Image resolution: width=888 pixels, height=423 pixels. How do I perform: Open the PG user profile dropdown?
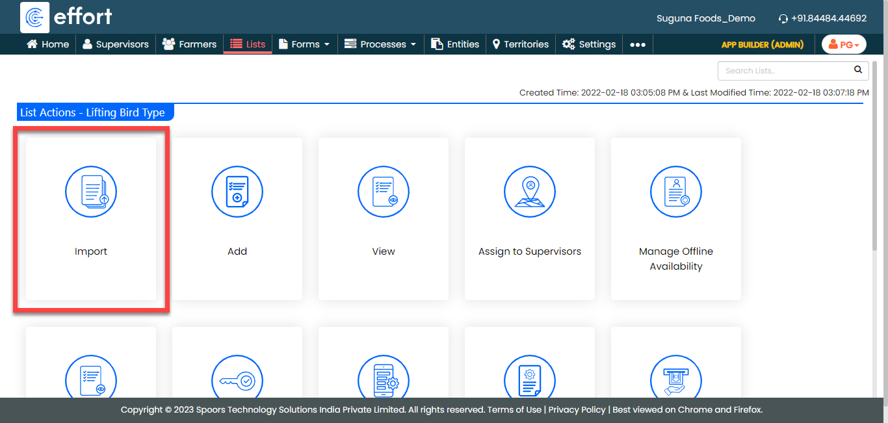pyautogui.click(x=844, y=44)
